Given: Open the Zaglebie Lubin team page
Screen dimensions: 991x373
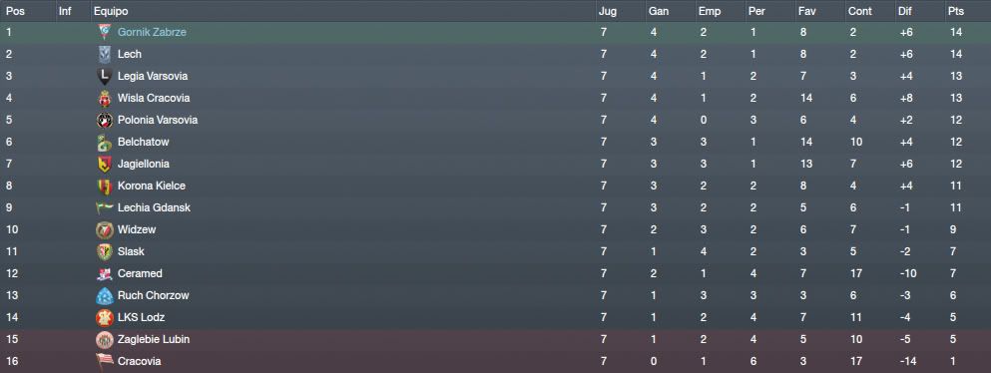Looking at the screenshot, I should pos(154,339).
